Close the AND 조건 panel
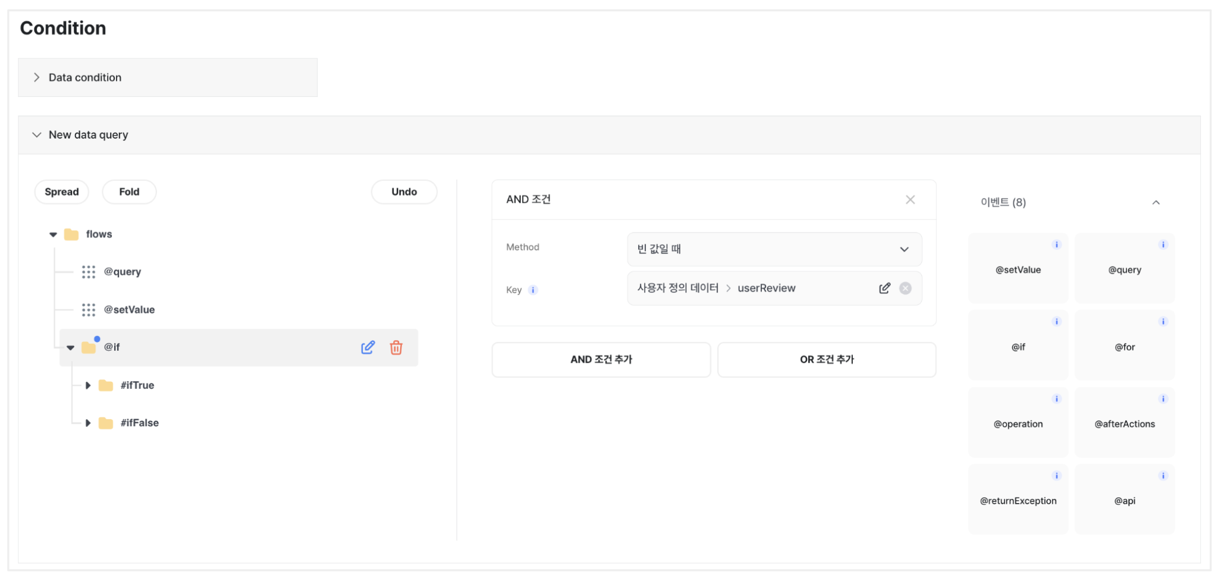 910,200
